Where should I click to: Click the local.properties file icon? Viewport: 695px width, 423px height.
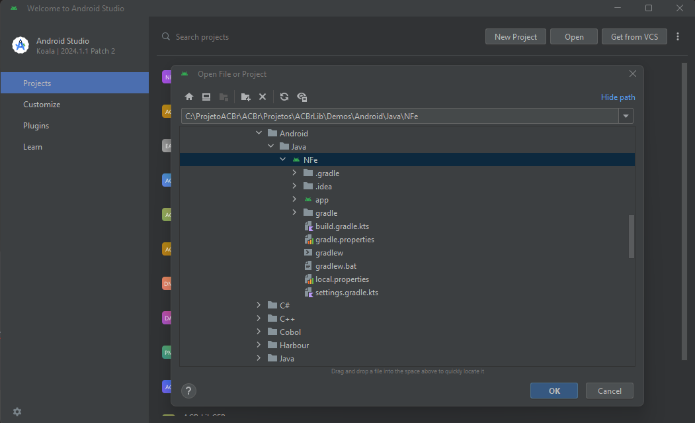(309, 279)
